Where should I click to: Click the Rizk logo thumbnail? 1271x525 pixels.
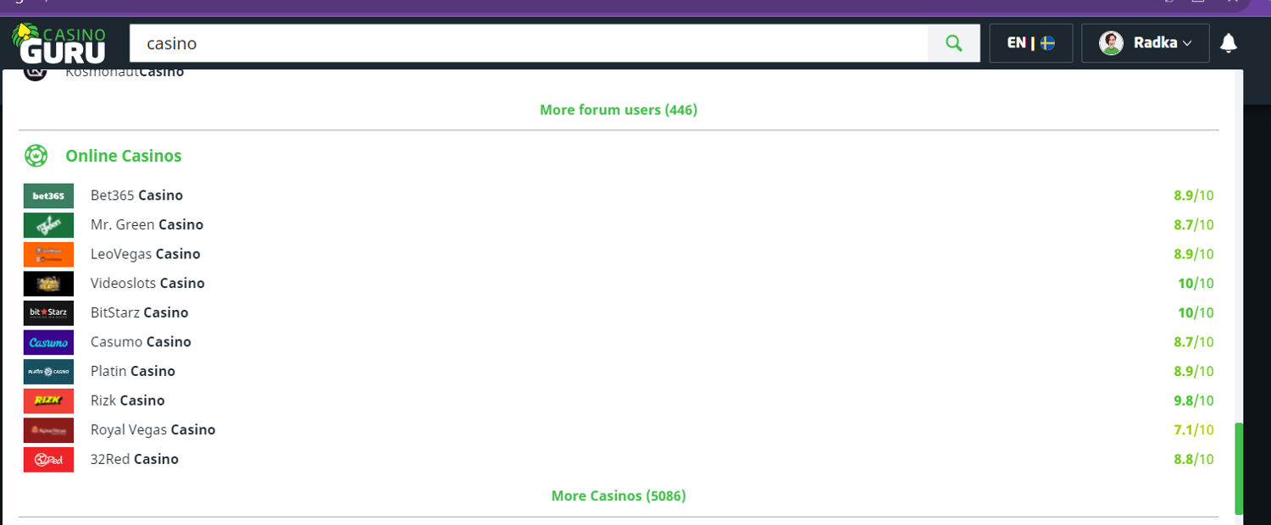click(x=48, y=401)
